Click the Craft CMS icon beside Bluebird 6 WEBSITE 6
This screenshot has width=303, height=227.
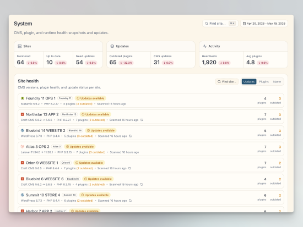click(23, 179)
